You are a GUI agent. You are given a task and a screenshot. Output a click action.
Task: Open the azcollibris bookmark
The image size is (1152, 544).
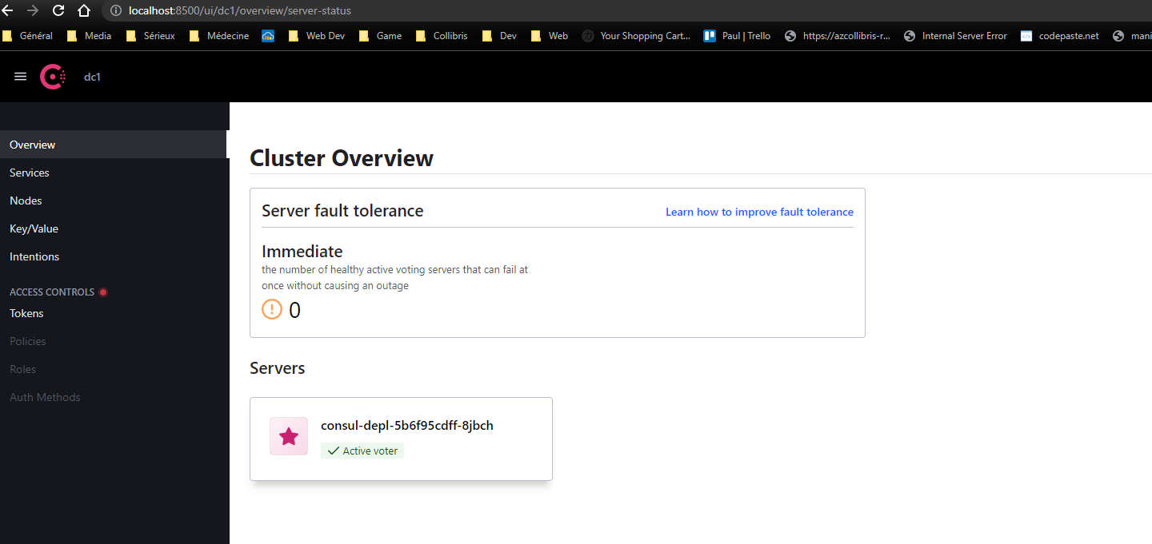pyautogui.click(x=838, y=36)
